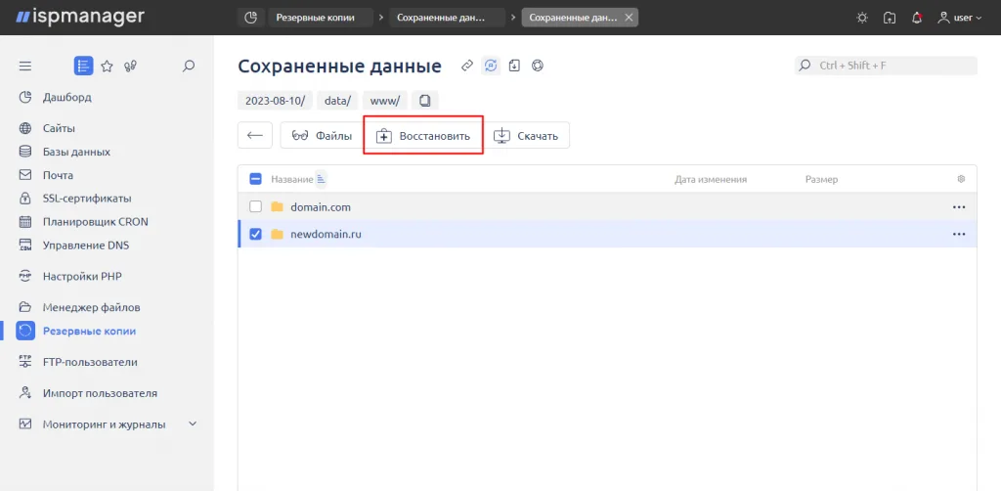Navigate to data/ path segment

pyautogui.click(x=337, y=101)
